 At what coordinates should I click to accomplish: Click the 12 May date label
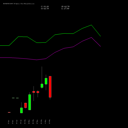point(50,122)
